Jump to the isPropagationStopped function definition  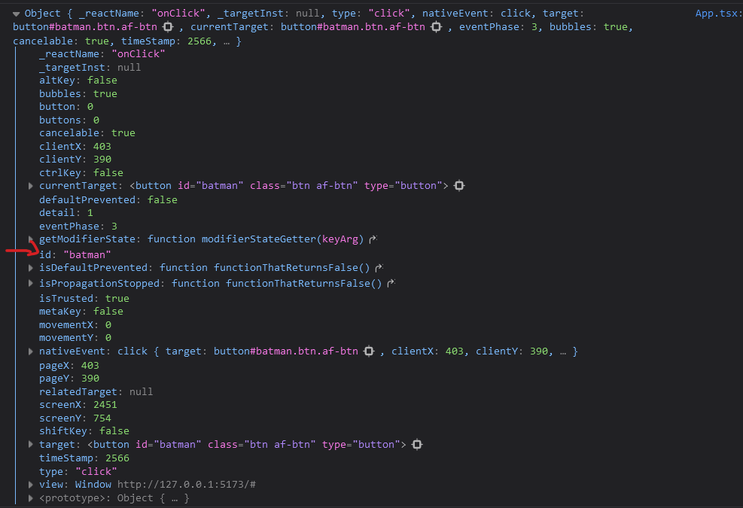point(391,284)
